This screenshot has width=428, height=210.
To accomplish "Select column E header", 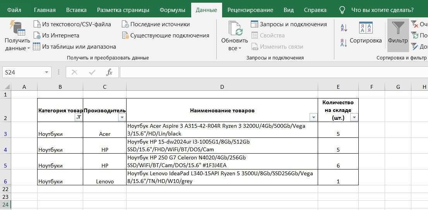I will point(338,87).
